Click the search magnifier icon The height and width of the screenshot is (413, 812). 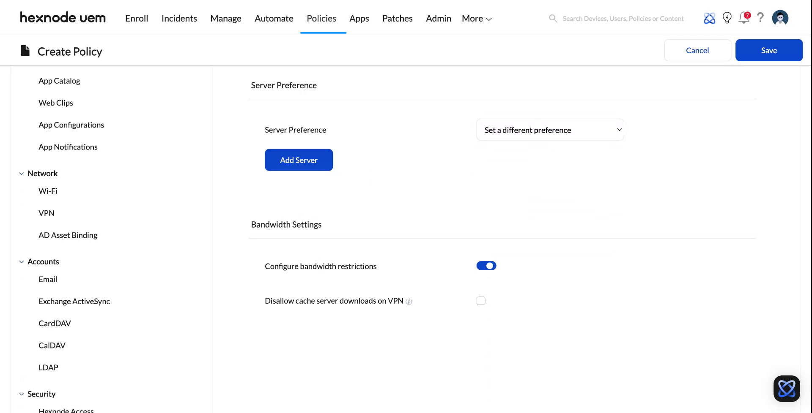(553, 18)
